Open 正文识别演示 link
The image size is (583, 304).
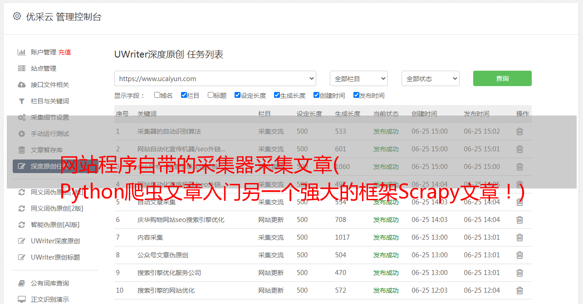[50, 299]
